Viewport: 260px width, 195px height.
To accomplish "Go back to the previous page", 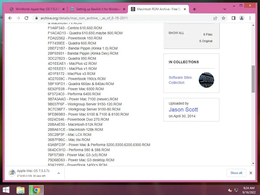I will pos(10,18).
